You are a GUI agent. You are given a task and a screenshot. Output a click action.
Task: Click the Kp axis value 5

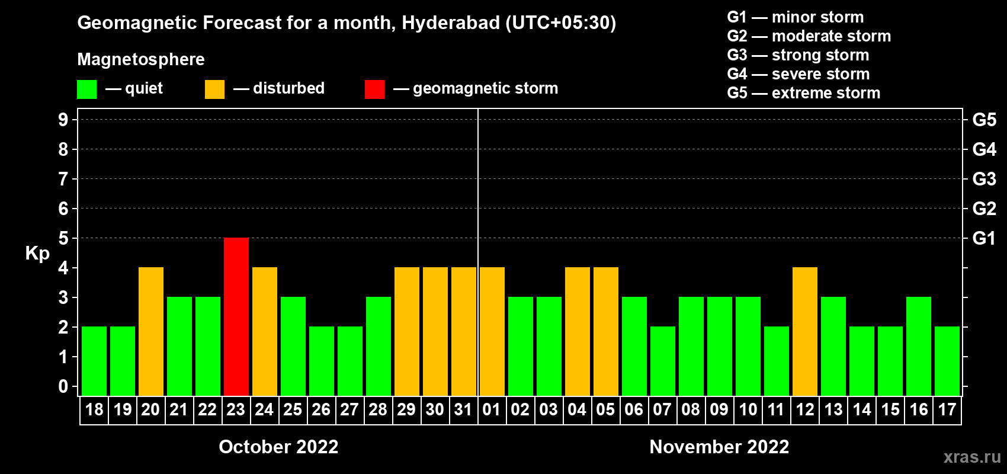tap(63, 238)
